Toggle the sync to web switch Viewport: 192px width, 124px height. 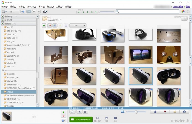coord(184,19)
